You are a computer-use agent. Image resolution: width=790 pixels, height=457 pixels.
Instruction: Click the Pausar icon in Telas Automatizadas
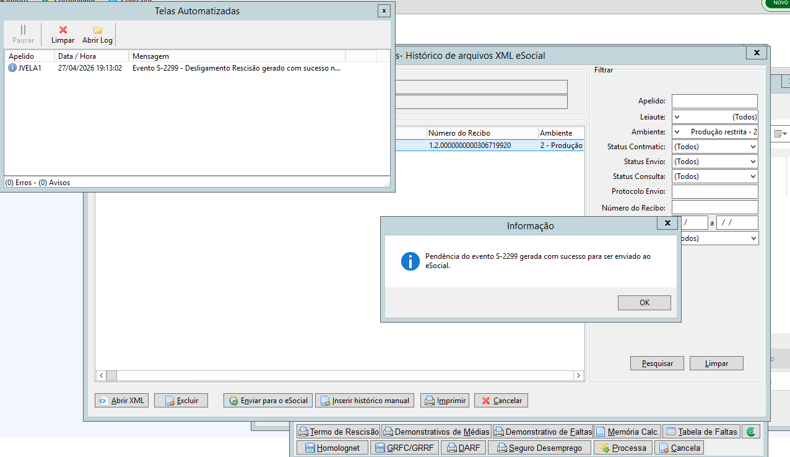pyautogui.click(x=23, y=30)
